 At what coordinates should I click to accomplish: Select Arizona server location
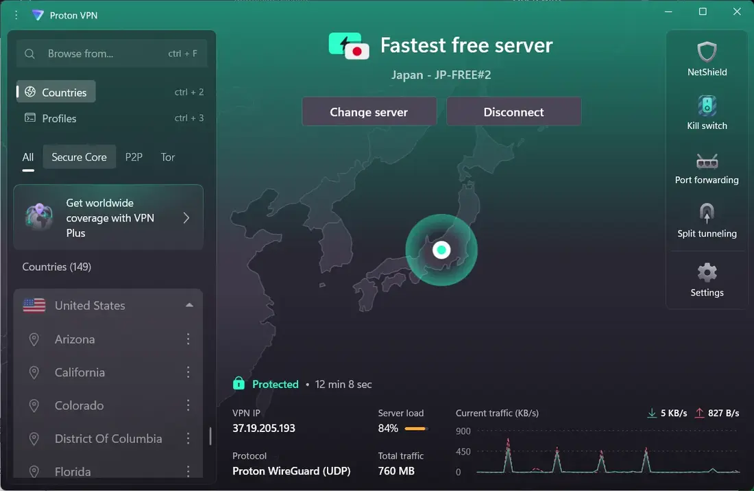109,339
